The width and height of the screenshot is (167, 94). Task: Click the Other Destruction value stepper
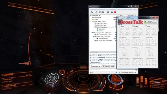tap(151, 55)
